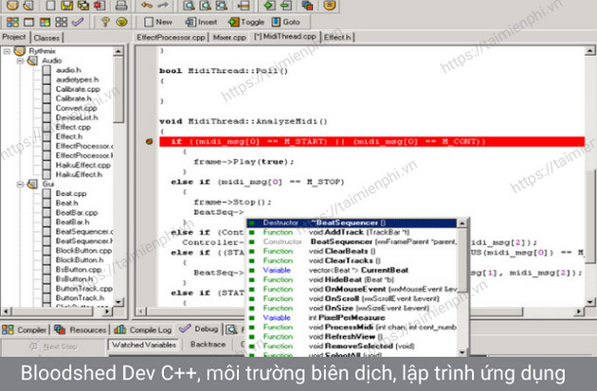The width and height of the screenshot is (597, 391).
Task: Select the MidiThread.cpp editor tab
Action: (x=285, y=37)
